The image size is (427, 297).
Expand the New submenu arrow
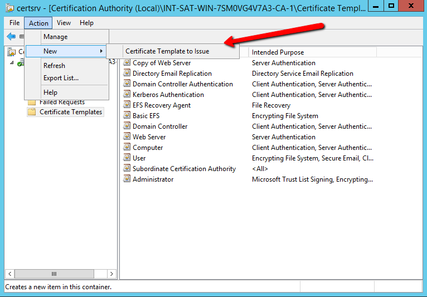101,51
